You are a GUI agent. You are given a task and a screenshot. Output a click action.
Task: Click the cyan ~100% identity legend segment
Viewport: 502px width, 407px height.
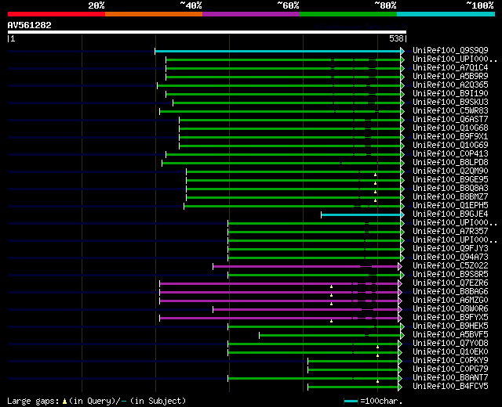[446, 14]
